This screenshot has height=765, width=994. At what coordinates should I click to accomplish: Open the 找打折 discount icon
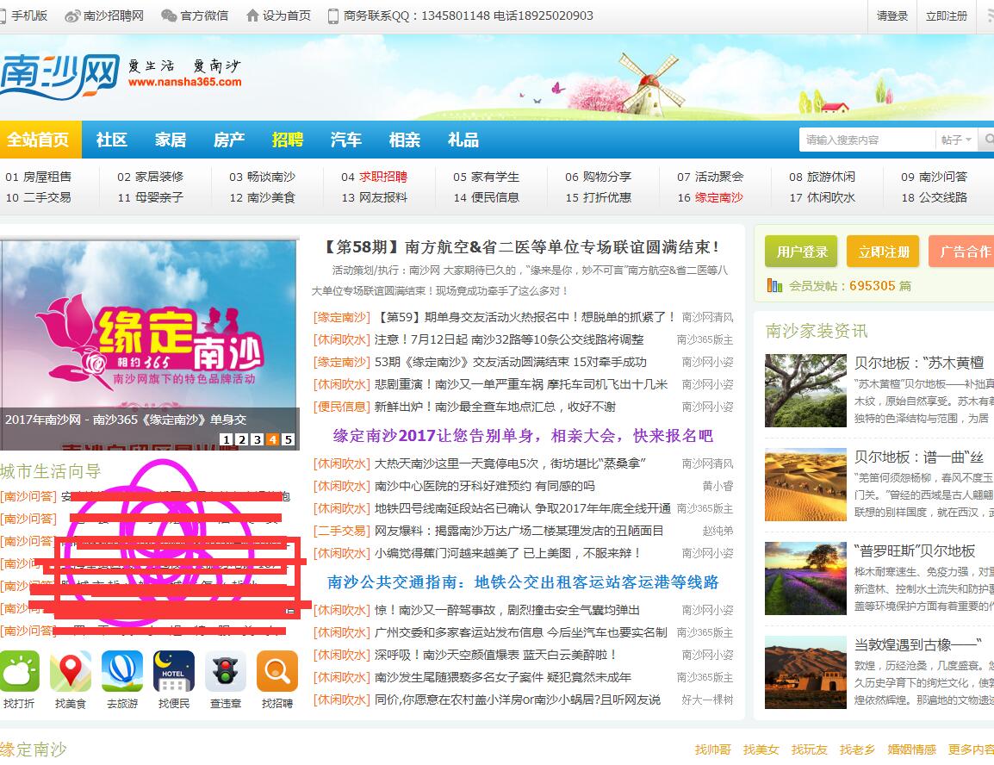(19, 671)
